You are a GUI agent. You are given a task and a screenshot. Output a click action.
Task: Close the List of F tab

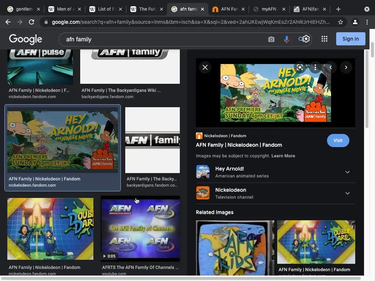(120, 9)
